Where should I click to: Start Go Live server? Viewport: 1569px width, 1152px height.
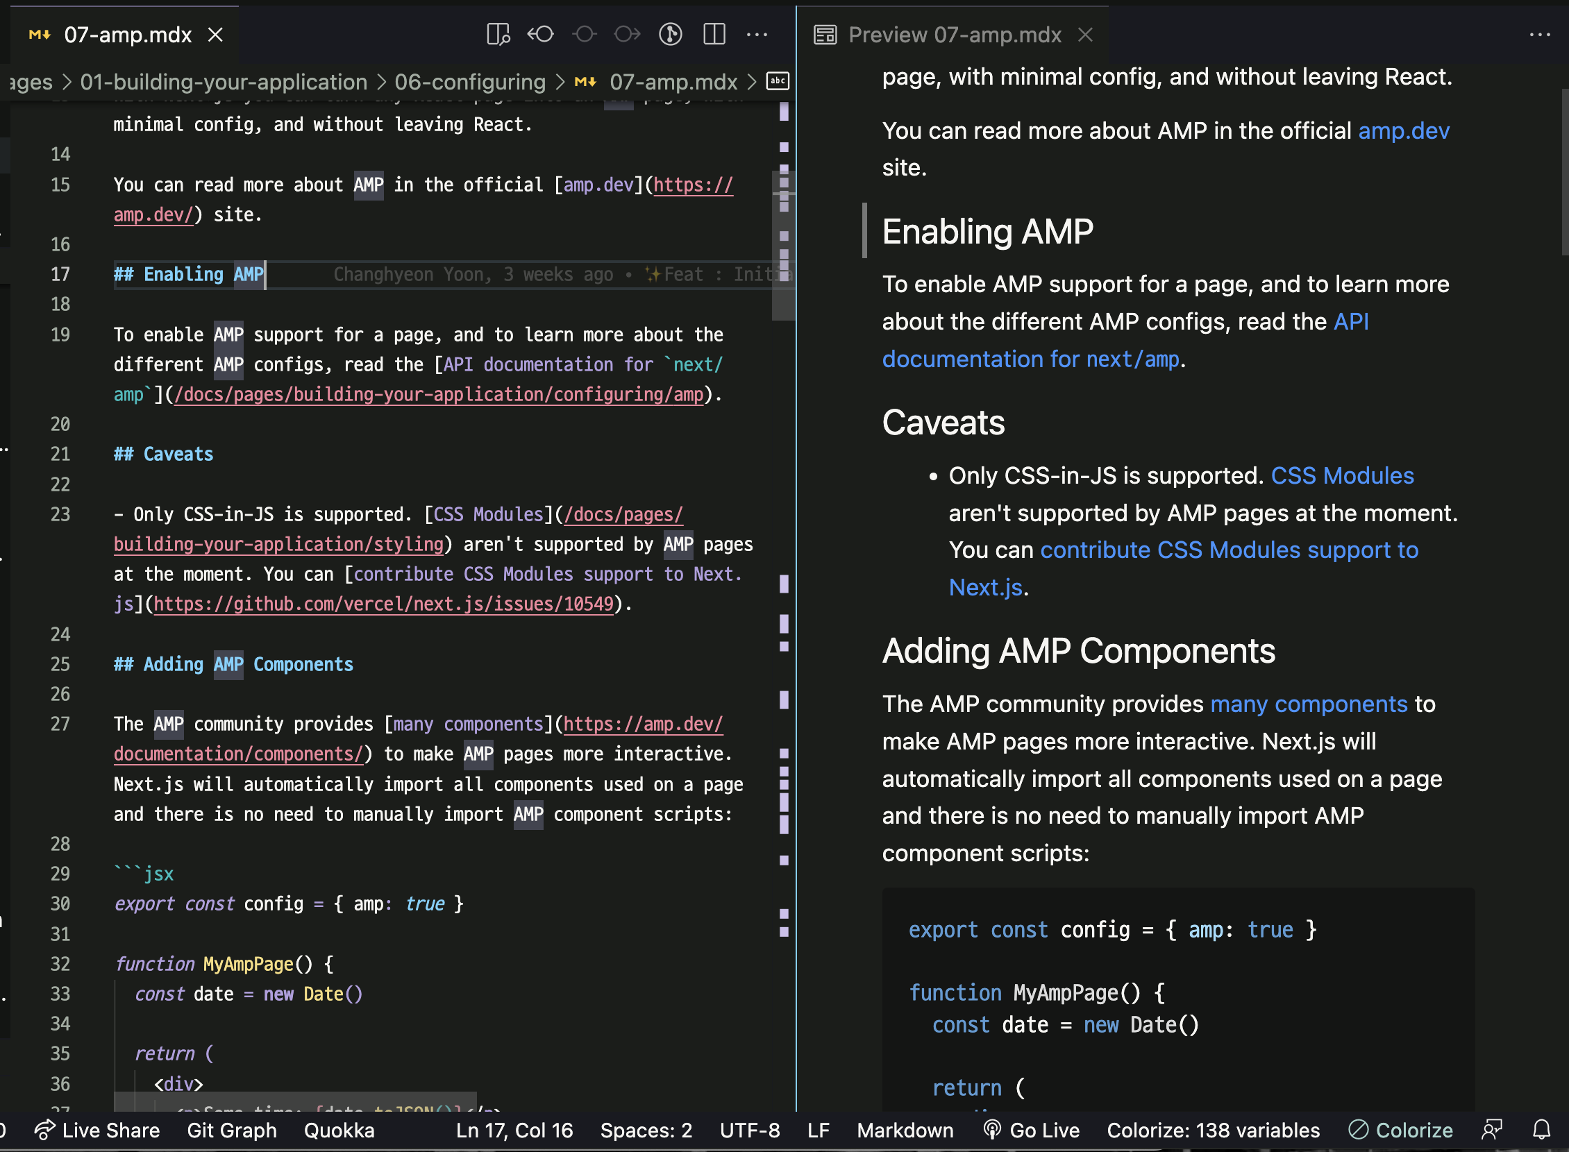click(1031, 1130)
